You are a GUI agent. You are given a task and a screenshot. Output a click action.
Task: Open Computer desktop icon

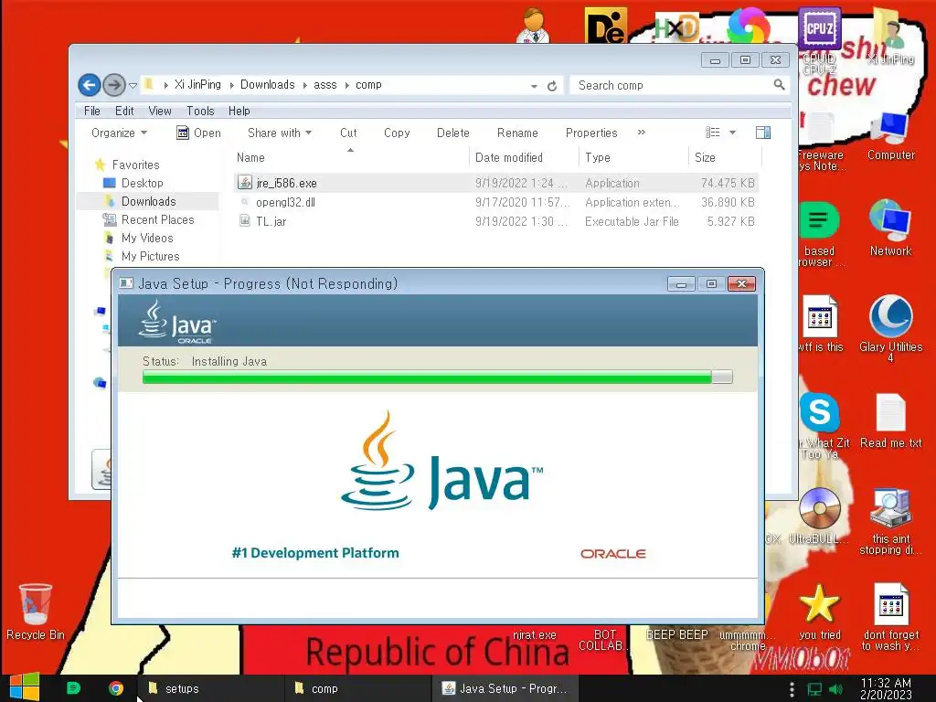[890, 137]
